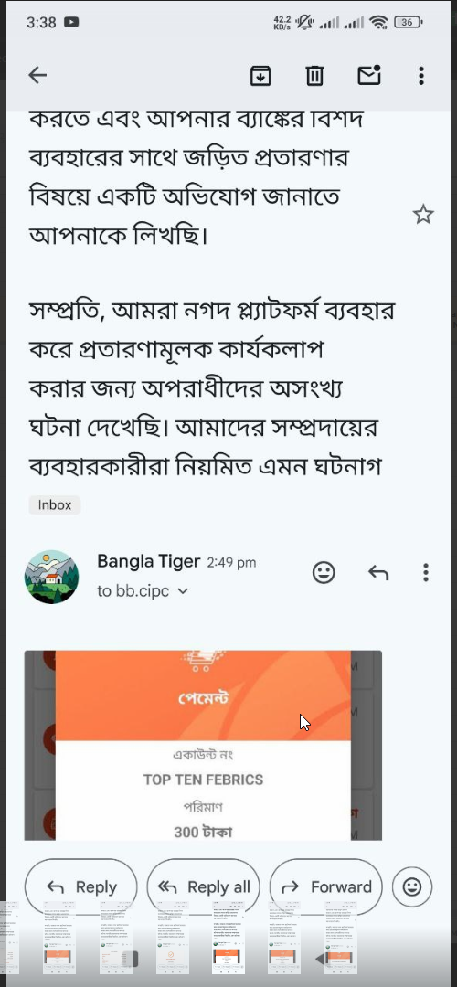
Task: Click the Bangla Tiger sender name
Action: [x=149, y=561]
